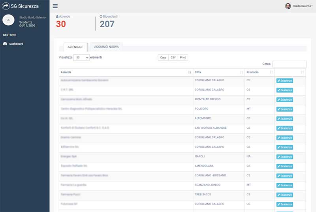Open Scadenze for the CORIGLIANO - ROSSANO row

coord(284,176)
